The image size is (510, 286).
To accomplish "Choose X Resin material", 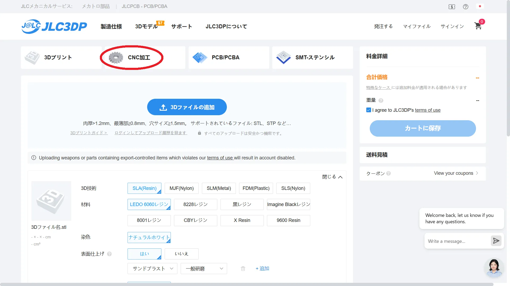I will tap(242, 220).
